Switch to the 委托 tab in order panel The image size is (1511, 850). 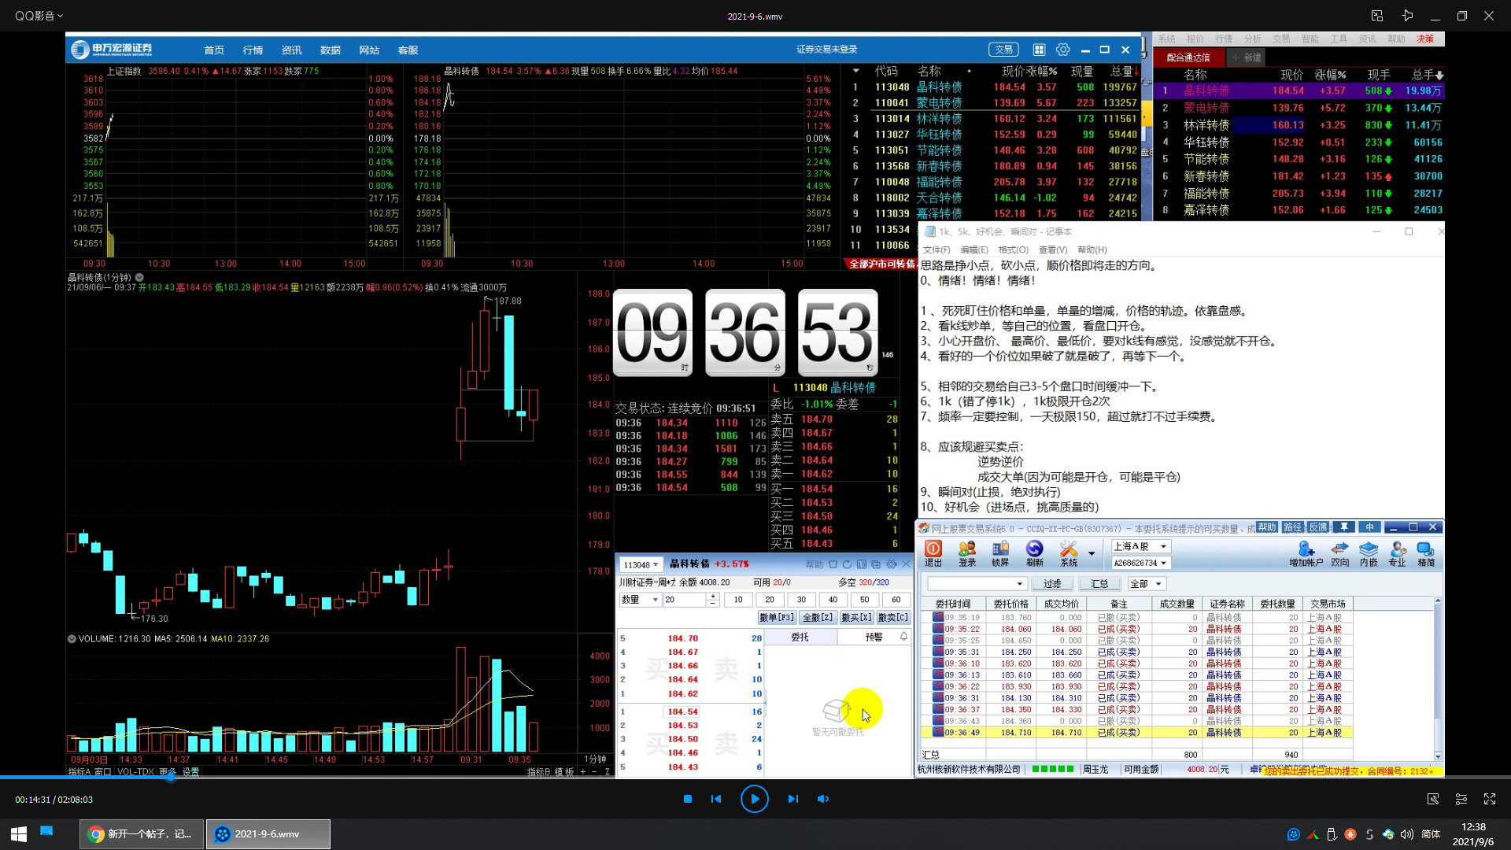click(x=800, y=637)
